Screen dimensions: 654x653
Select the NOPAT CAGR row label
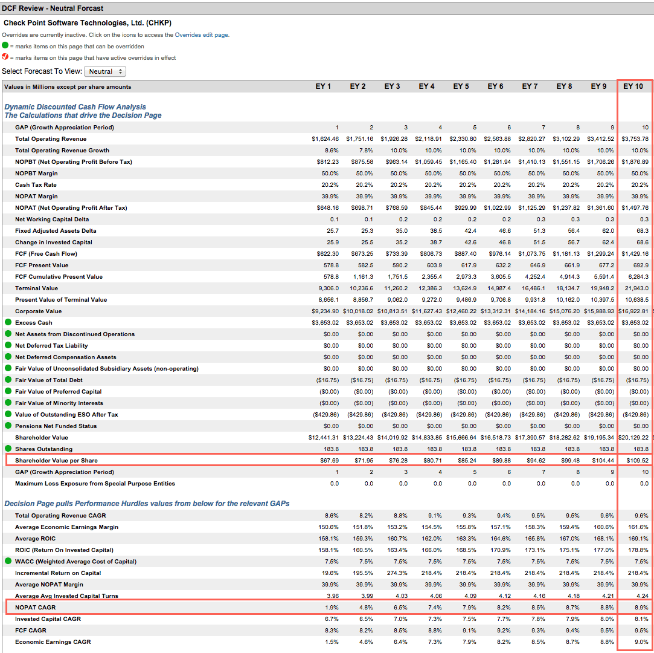tap(36, 608)
